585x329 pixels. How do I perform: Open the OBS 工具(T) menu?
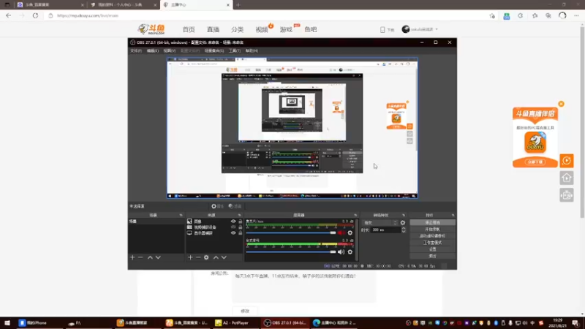235,50
